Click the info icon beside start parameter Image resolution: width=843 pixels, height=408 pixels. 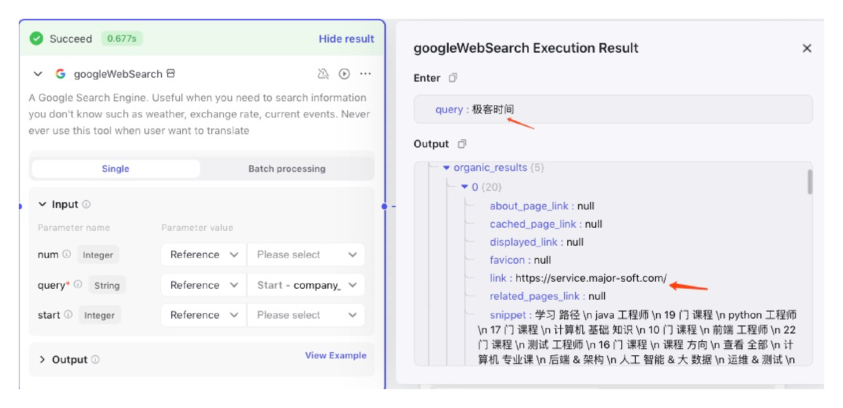(x=68, y=315)
